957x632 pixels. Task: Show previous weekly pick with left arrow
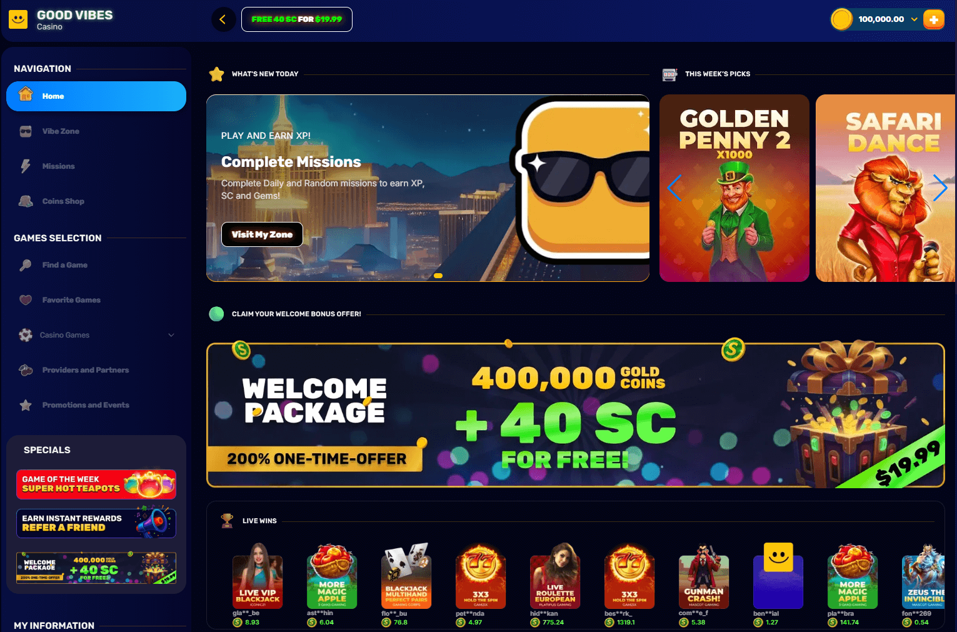click(674, 188)
